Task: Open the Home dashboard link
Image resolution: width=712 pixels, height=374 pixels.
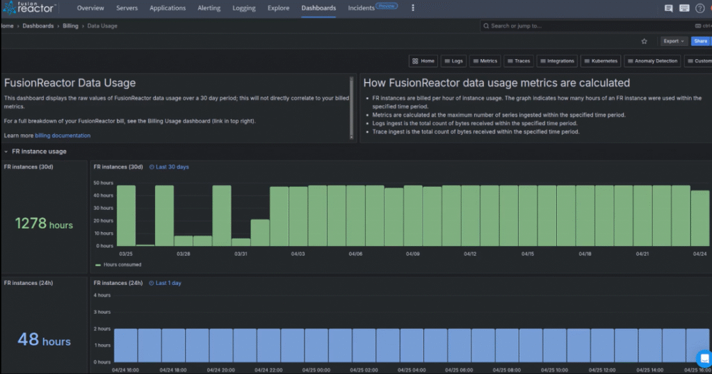Action: click(423, 60)
